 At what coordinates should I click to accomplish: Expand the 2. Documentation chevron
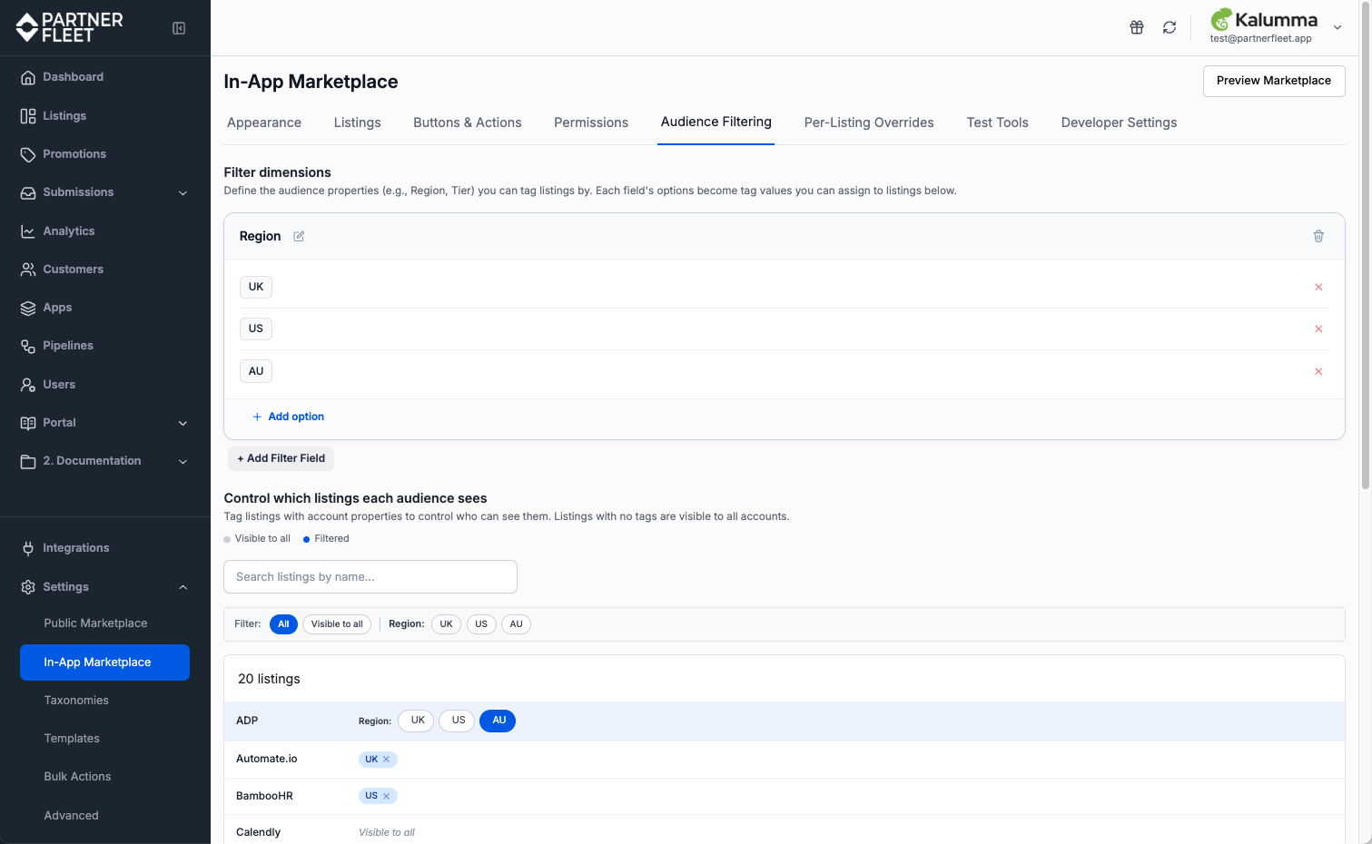point(183,461)
